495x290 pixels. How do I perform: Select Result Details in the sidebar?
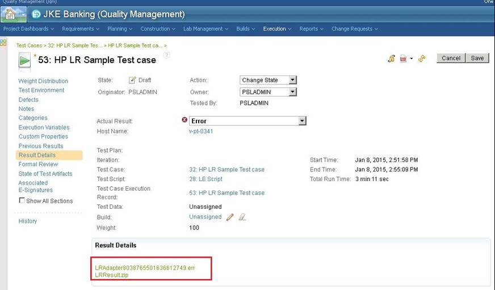(x=49, y=155)
